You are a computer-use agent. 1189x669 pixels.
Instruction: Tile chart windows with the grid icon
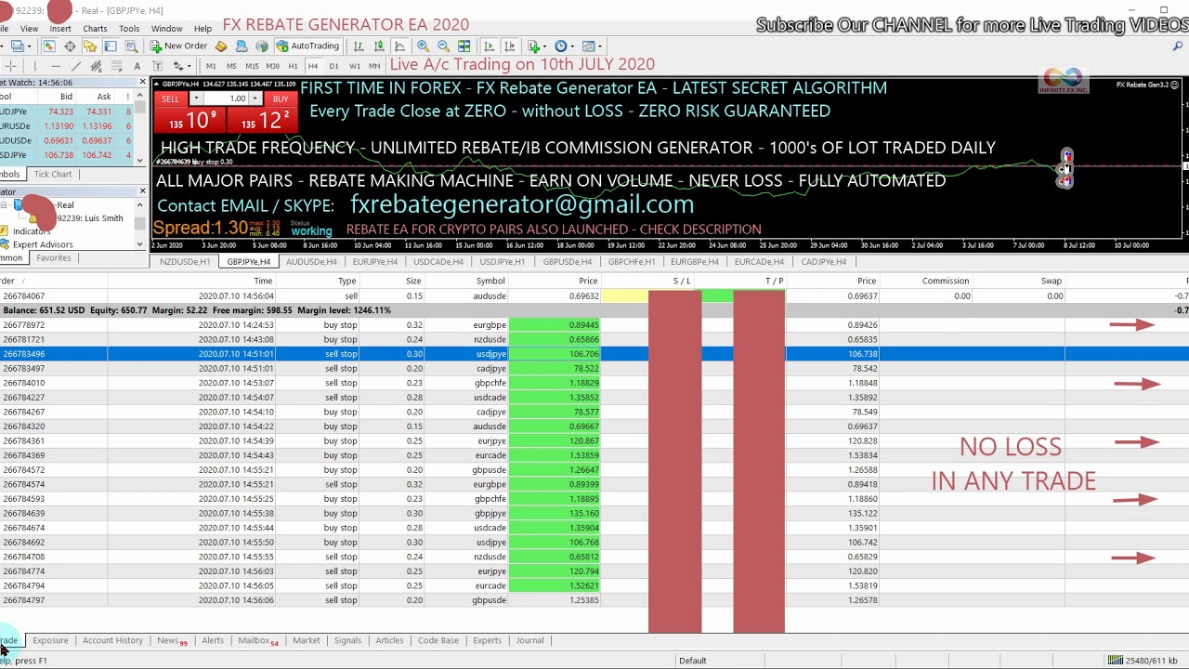pos(464,46)
